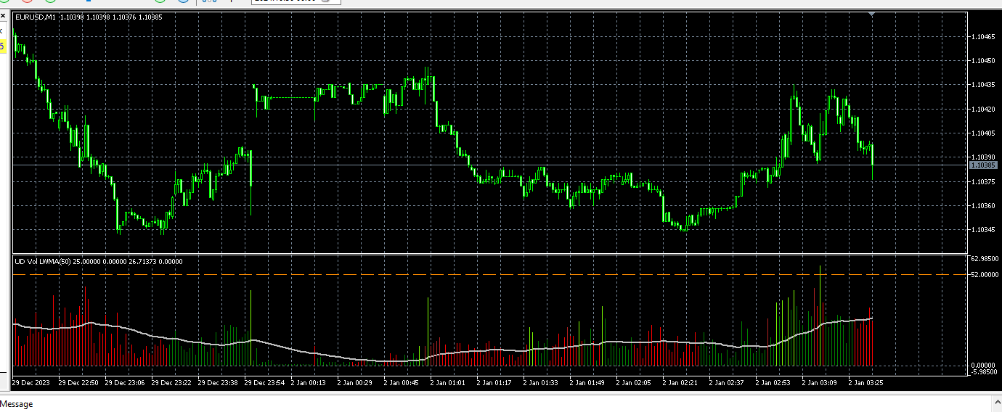This screenshot has height=412, width=1002.
Task: Click the 2 Jan 01:49 time label
Action: pos(587,382)
